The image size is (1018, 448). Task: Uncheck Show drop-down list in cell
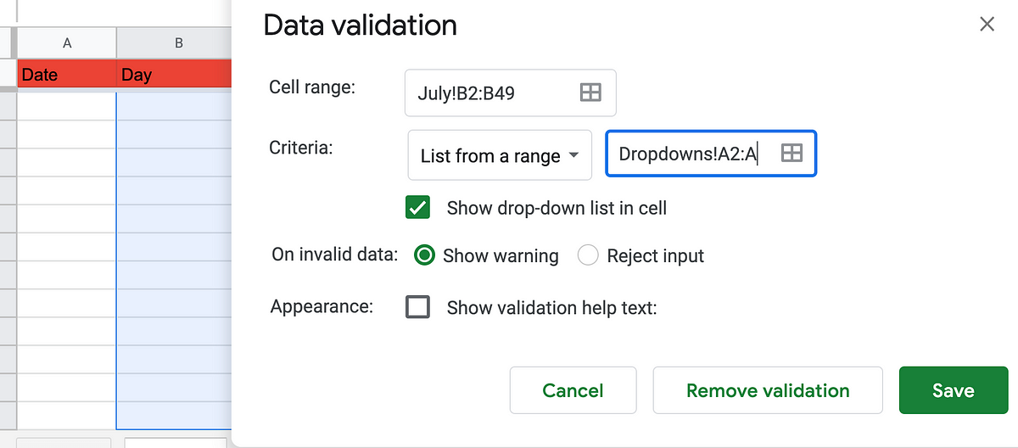[x=418, y=207]
